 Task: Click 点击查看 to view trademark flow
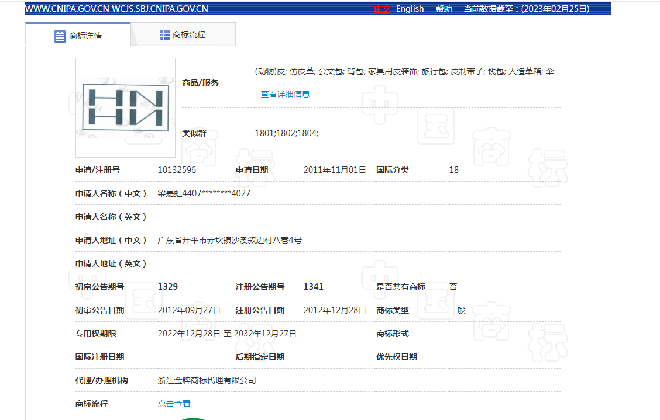point(174,404)
